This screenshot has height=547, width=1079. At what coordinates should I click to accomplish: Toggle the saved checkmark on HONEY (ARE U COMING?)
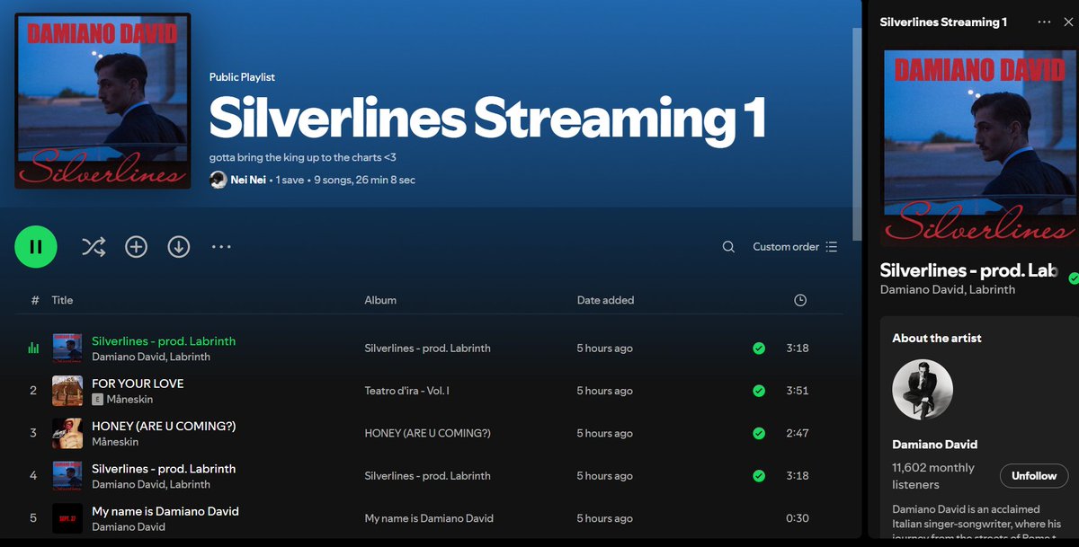(759, 432)
